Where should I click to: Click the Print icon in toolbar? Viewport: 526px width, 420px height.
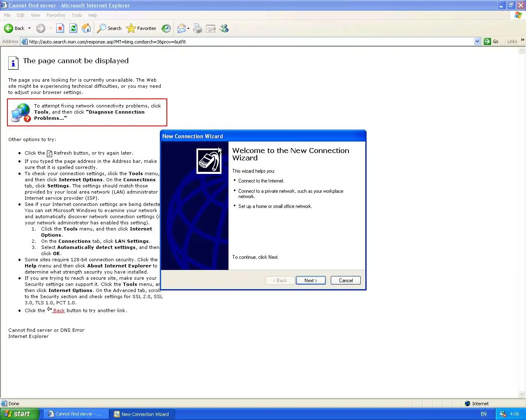click(x=198, y=28)
